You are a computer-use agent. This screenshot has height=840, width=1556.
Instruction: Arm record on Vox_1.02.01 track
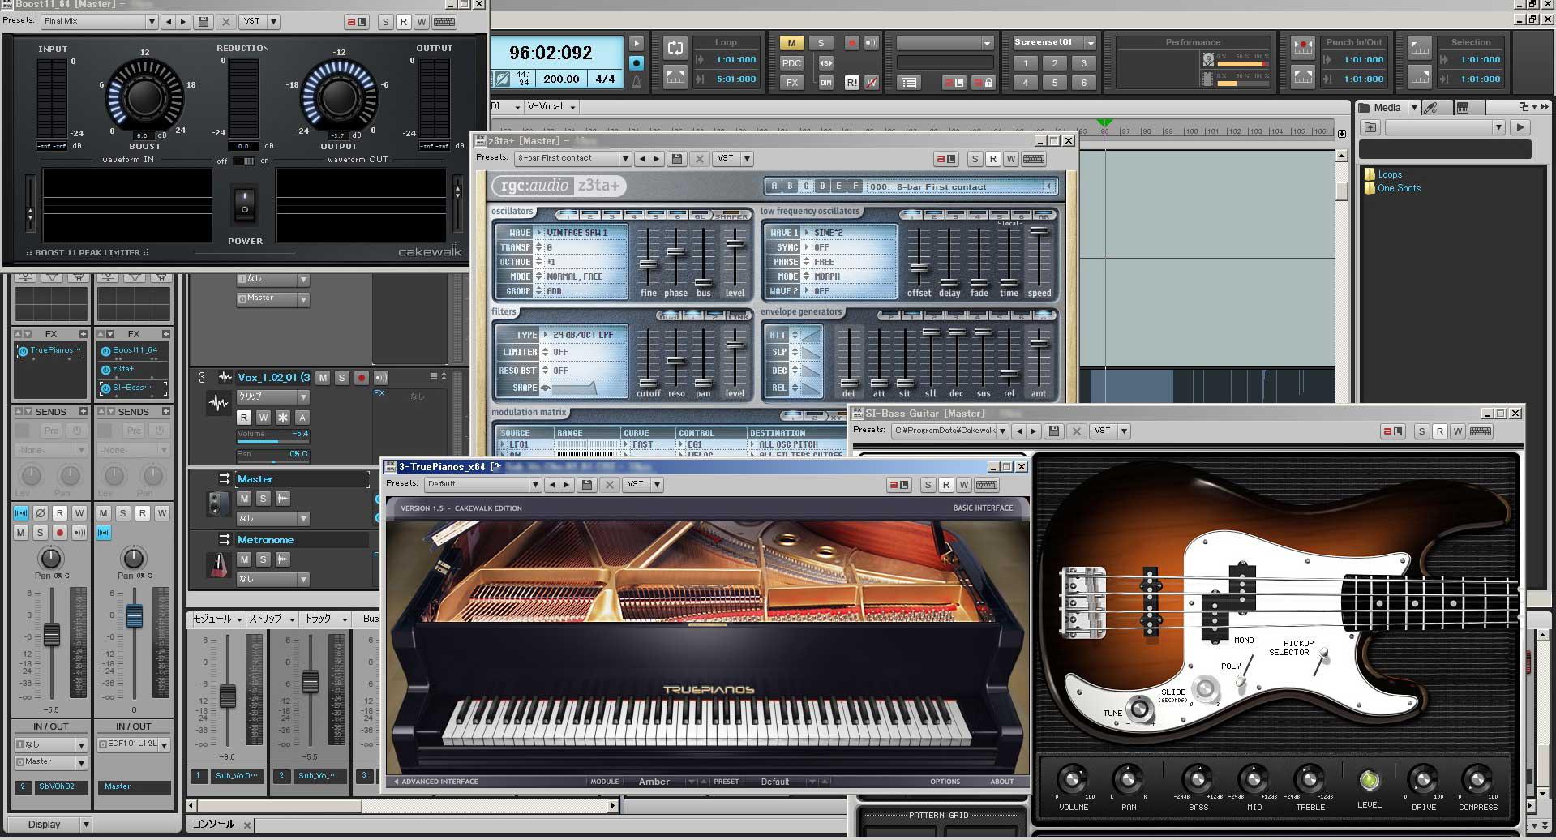[362, 378]
